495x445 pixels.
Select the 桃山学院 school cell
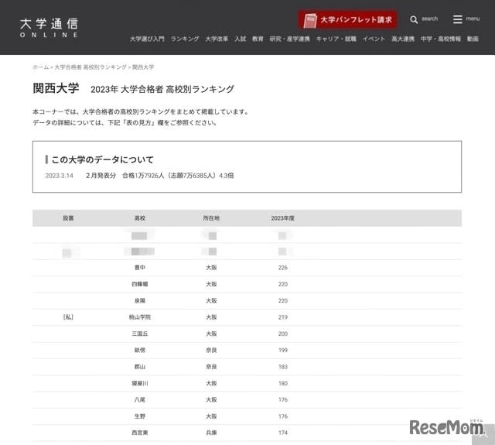click(x=140, y=317)
